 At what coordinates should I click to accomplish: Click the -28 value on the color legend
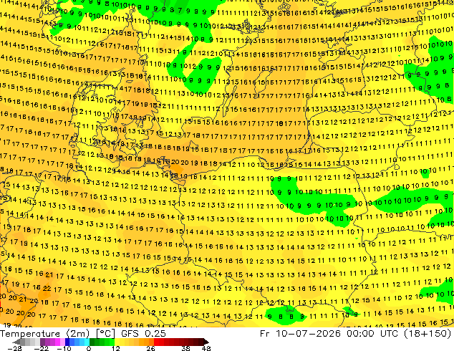click(x=14, y=348)
